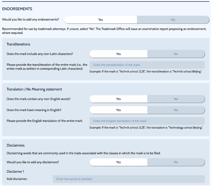Choose Yes for non-Latin characters question

click(x=118, y=54)
